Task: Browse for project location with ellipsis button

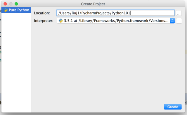Action: 179,13
